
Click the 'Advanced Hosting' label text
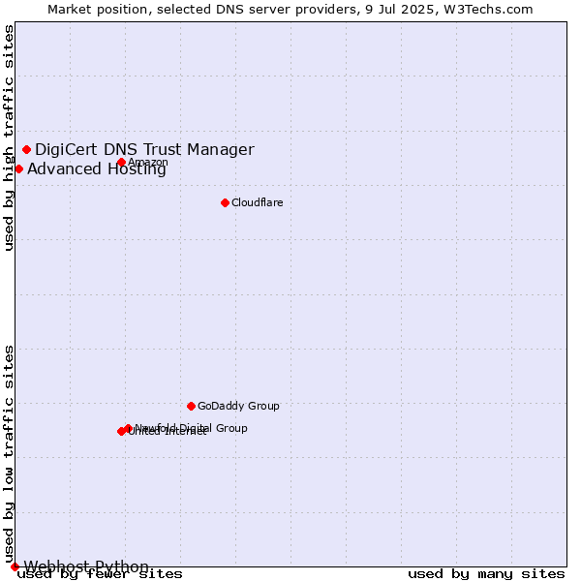pyautogui.click(x=96, y=169)
